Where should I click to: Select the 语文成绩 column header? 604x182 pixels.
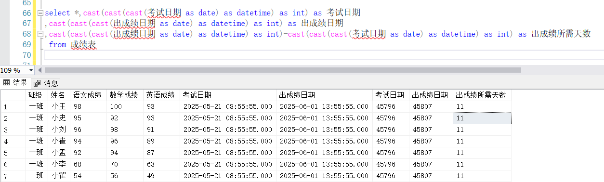88,95
